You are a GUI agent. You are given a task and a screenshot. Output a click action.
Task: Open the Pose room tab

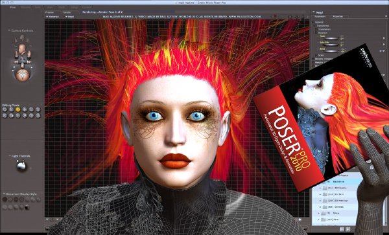pyautogui.click(x=13, y=7)
